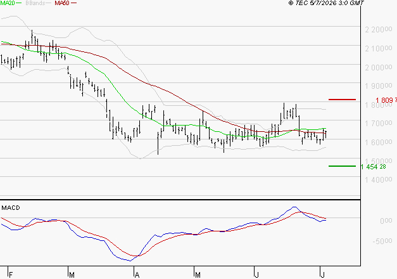This screenshot has width=397, height=279.
Task: Click the 2 200 price axis label
Action: [x=379, y=30]
